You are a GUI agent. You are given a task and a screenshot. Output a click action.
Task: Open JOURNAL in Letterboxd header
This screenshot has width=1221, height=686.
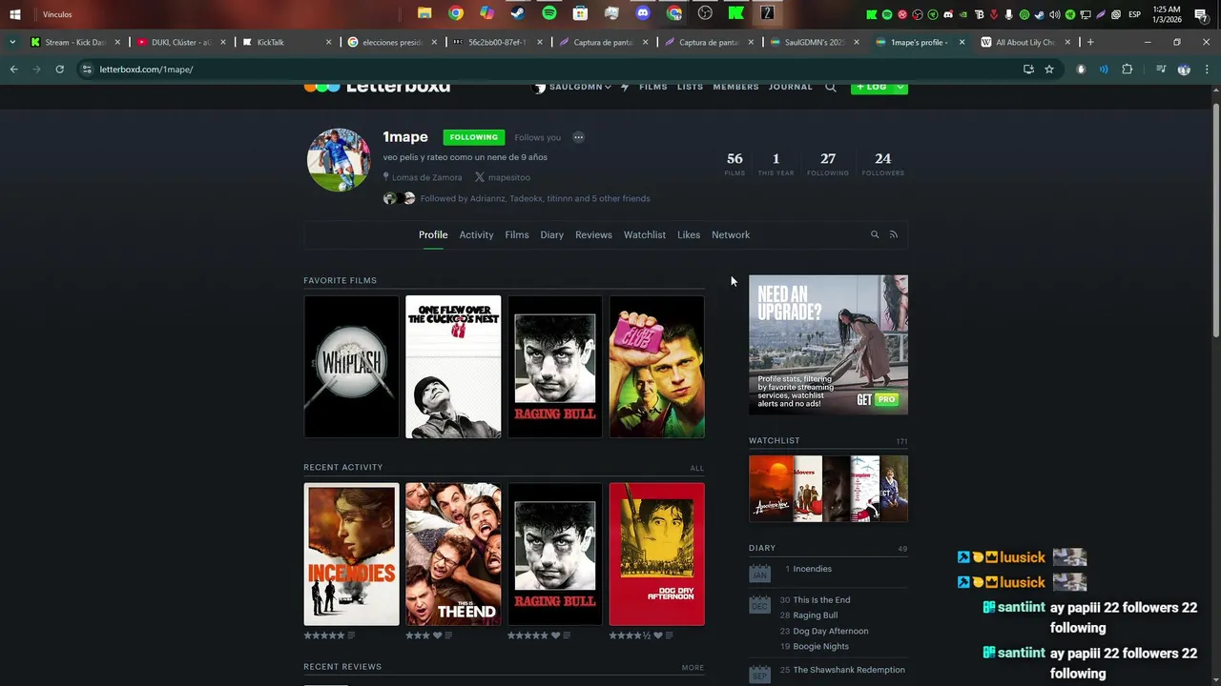click(791, 87)
